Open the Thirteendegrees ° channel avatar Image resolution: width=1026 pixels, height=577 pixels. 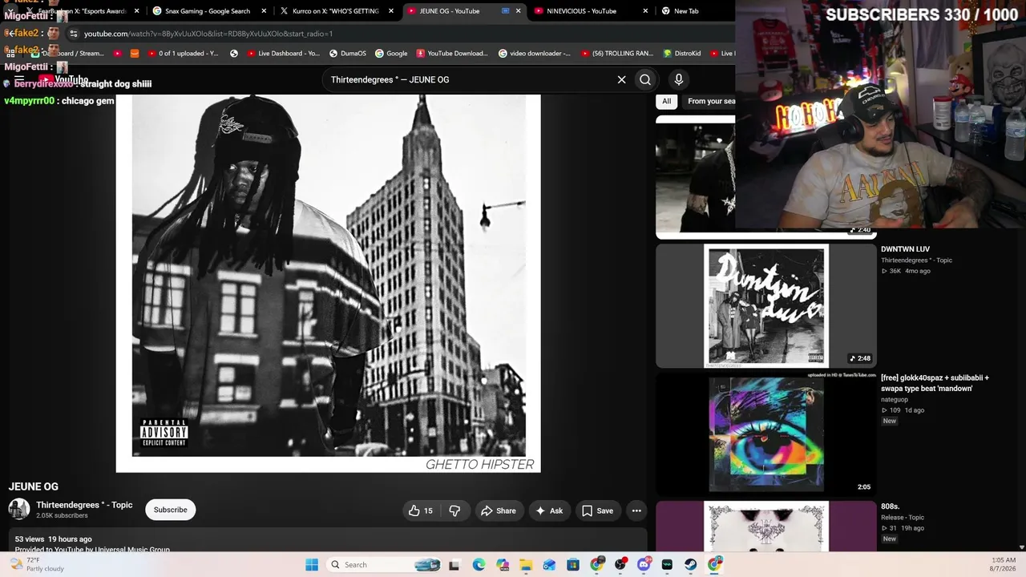pyautogui.click(x=19, y=509)
